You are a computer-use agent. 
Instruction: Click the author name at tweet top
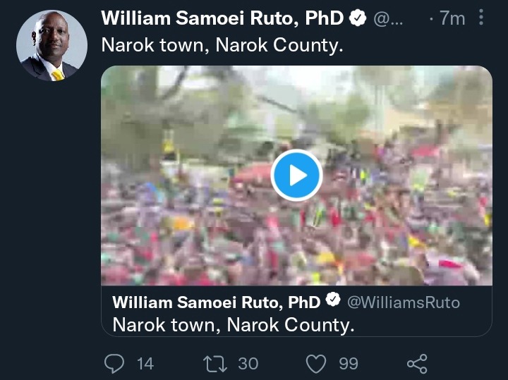click(222, 18)
